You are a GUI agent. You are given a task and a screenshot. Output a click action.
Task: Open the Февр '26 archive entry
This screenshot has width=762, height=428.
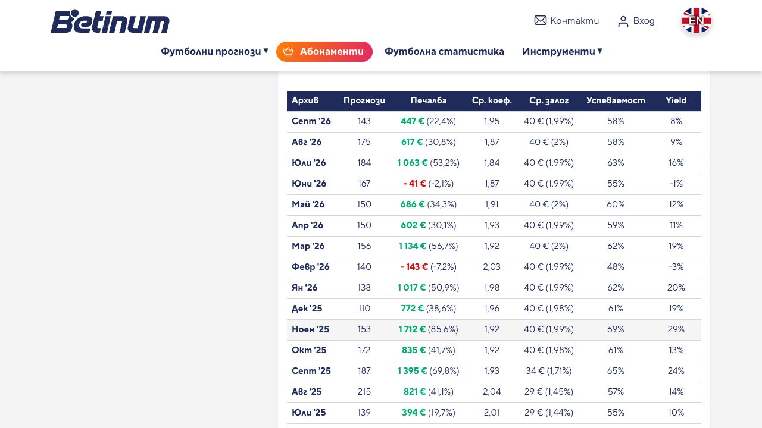coord(311,267)
